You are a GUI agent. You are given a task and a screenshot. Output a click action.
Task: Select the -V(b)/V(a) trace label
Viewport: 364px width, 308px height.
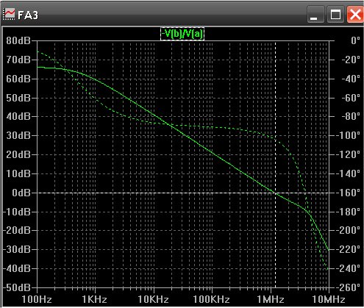182,34
